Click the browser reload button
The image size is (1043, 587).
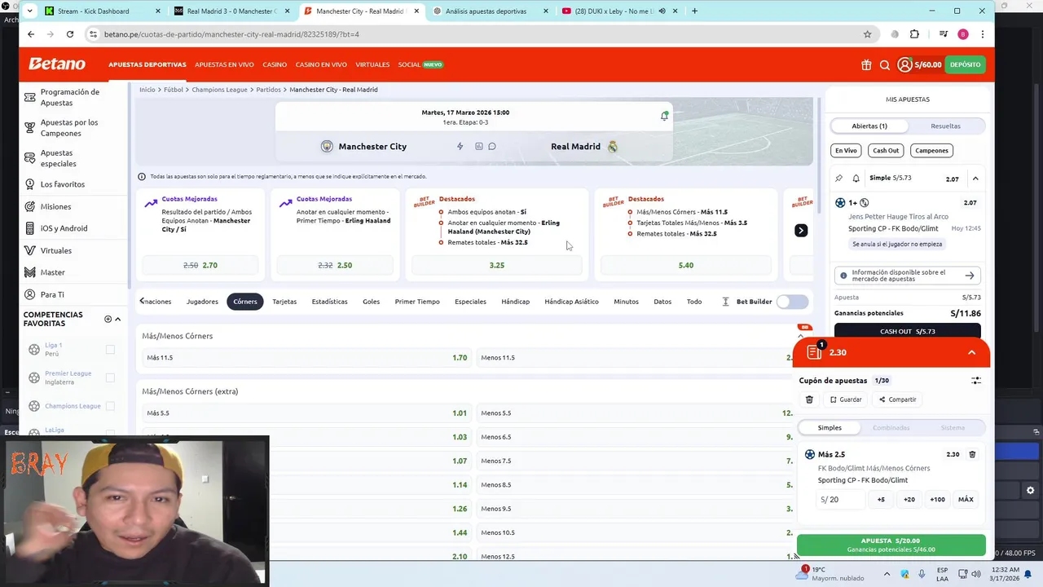pyautogui.click(x=70, y=34)
